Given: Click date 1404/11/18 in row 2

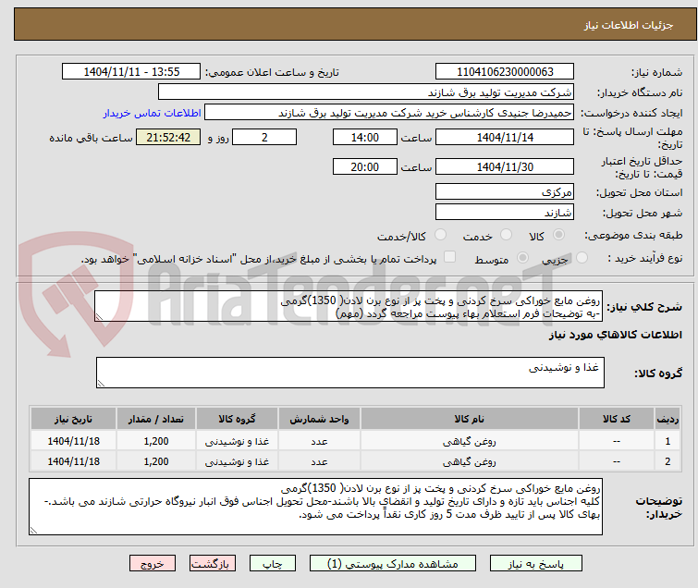Looking at the screenshot, I should coord(73,462).
